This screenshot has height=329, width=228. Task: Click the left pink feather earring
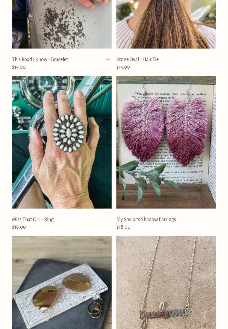pyautogui.click(x=142, y=129)
